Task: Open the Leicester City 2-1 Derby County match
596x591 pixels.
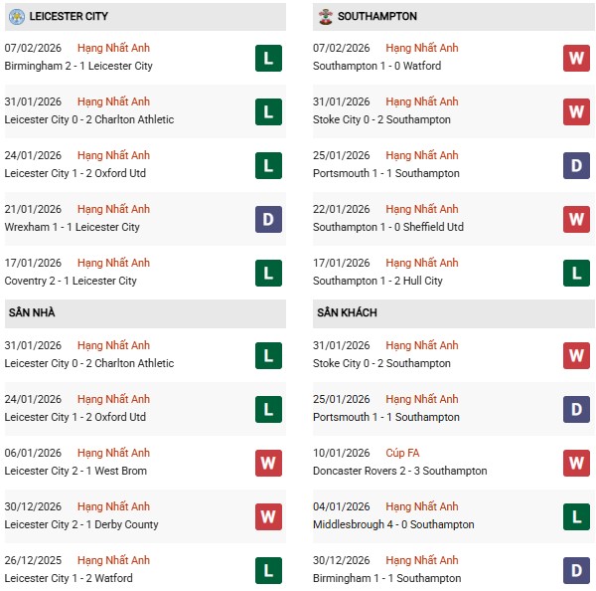Action: [81, 524]
